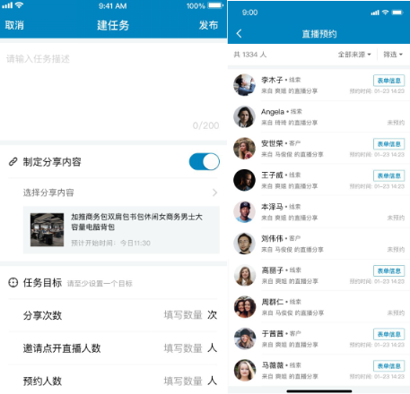Tap 刘伟伟's avatar picture
The width and height of the screenshot is (410, 394).
[x=244, y=244]
